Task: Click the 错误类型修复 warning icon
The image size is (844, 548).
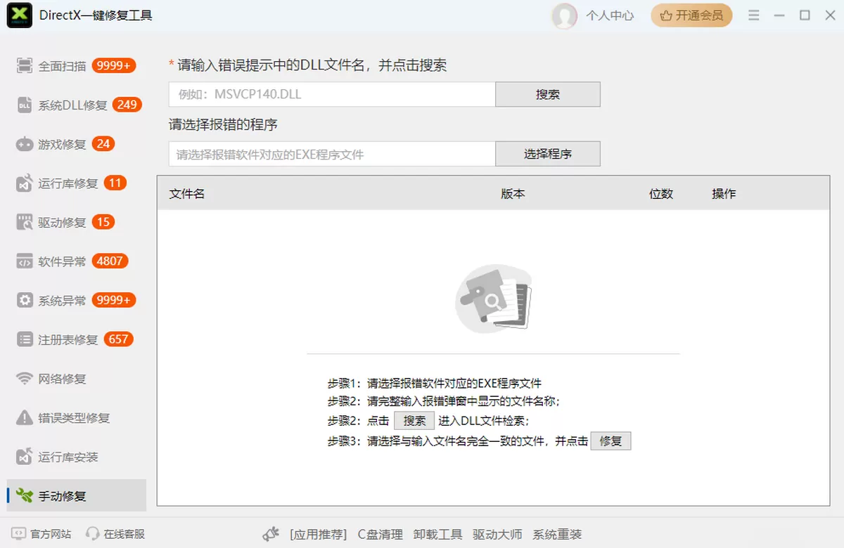Action: [25, 418]
